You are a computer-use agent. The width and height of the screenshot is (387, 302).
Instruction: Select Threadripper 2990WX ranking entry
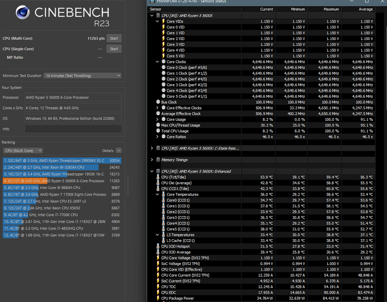pos(62,160)
